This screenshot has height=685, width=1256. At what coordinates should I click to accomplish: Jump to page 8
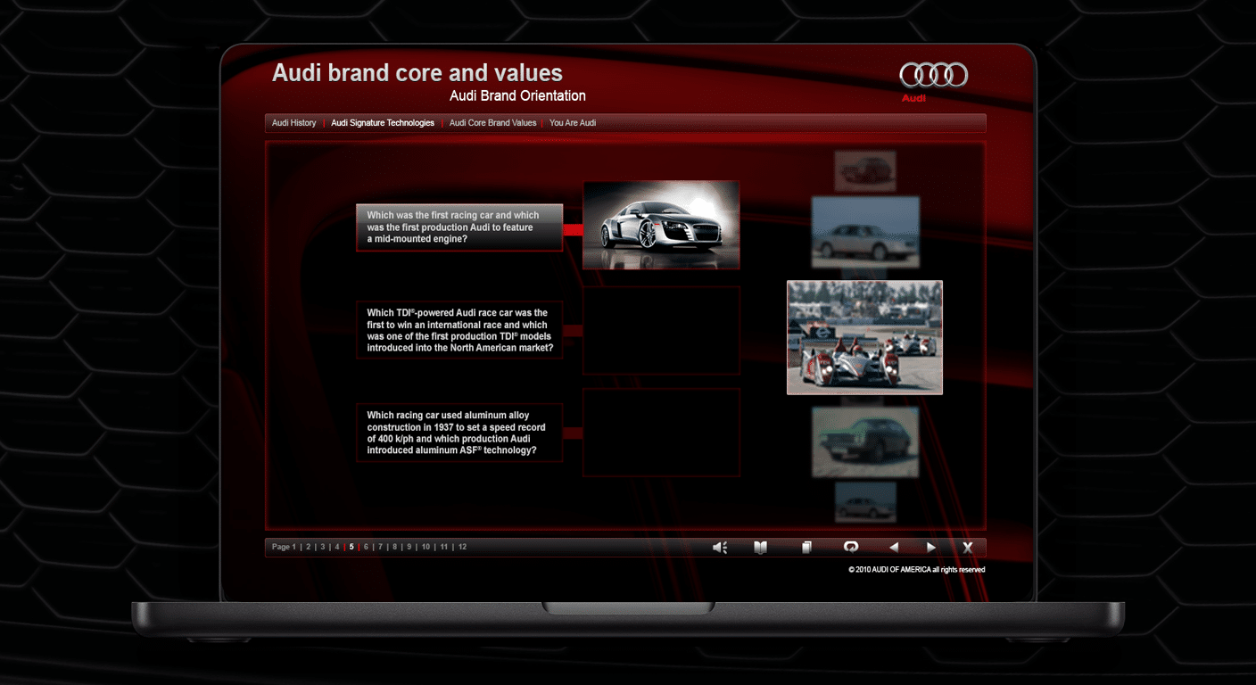coord(394,547)
